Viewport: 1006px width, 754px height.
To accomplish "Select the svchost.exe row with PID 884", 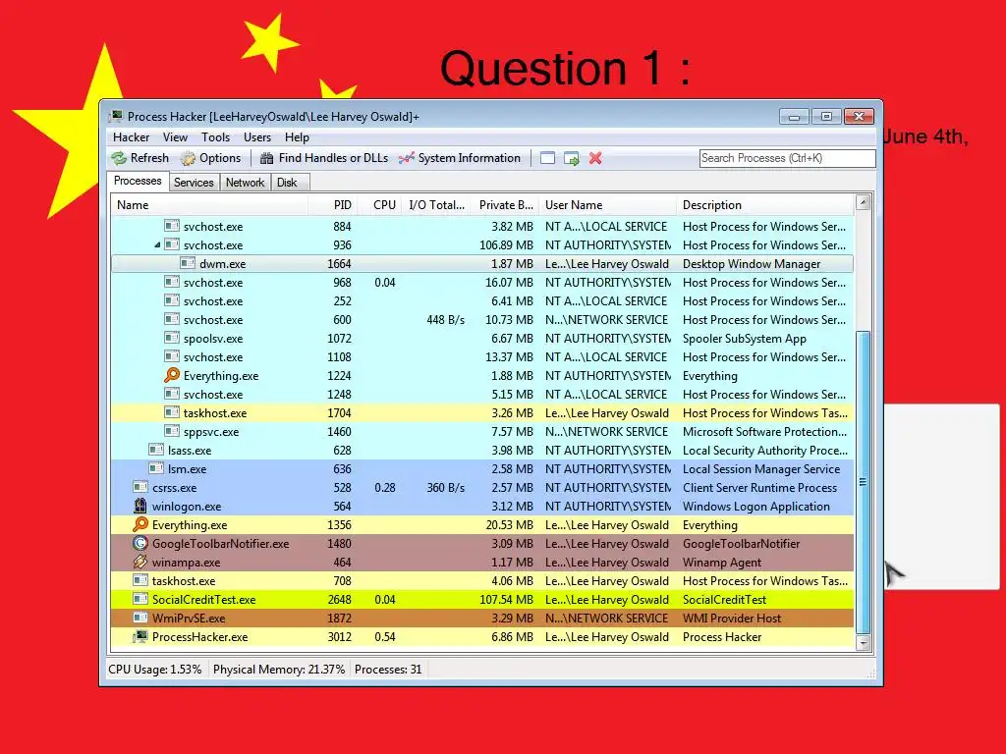I will click(482, 227).
